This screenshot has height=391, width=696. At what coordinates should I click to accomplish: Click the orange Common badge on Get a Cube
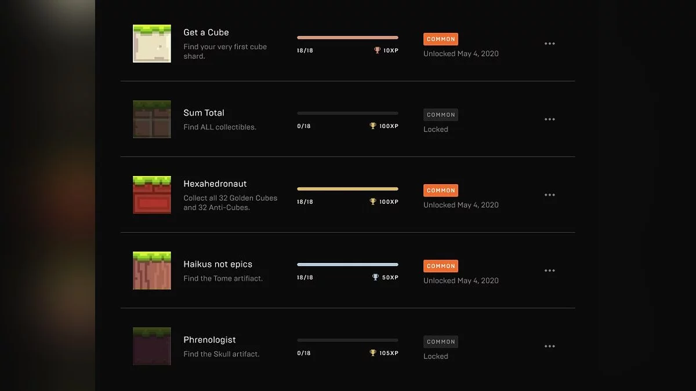pos(441,39)
